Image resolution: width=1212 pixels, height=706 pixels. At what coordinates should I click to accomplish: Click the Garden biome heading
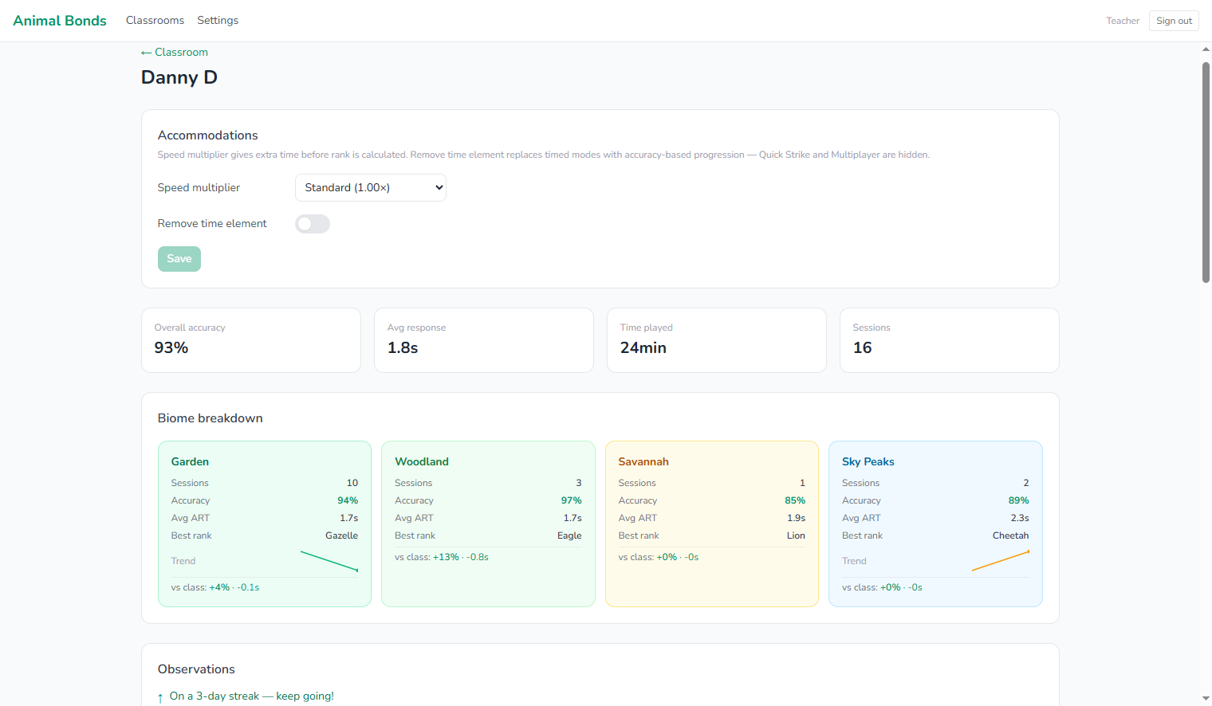click(190, 461)
